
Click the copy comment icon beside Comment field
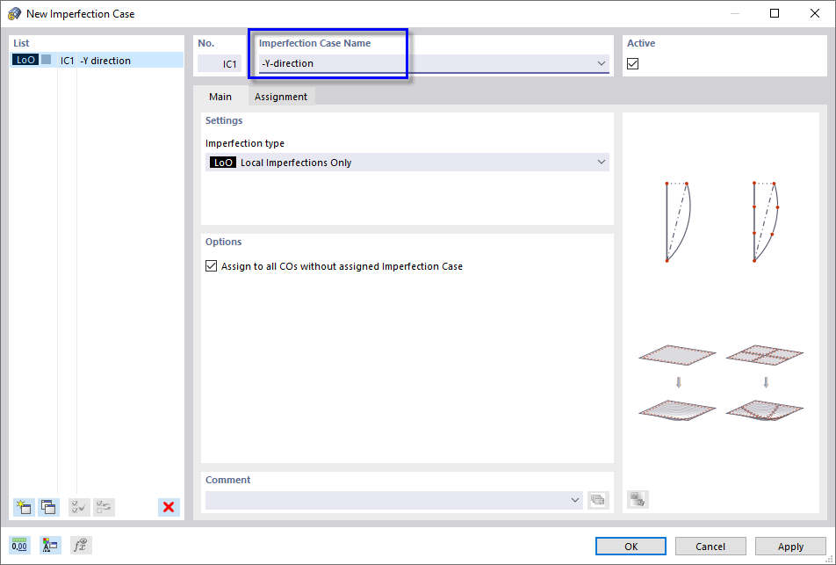(x=598, y=499)
